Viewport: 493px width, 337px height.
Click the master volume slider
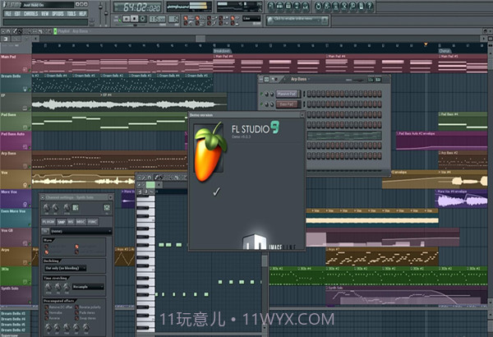coord(100,13)
